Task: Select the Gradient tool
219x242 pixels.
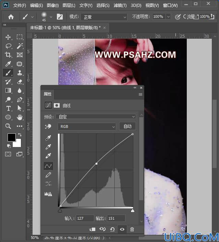Action: (x=8, y=90)
